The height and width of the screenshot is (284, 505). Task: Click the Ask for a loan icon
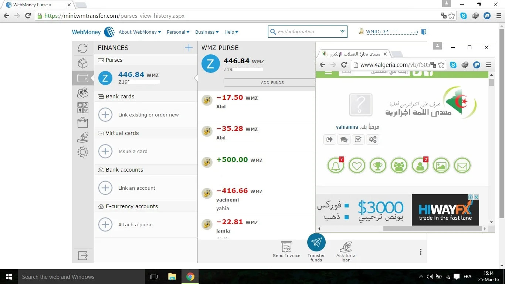pos(346,247)
